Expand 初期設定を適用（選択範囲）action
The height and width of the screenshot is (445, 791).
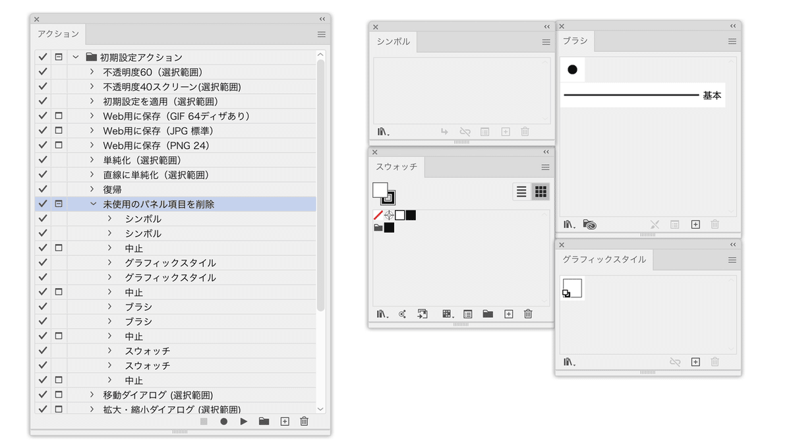[x=92, y=102]
